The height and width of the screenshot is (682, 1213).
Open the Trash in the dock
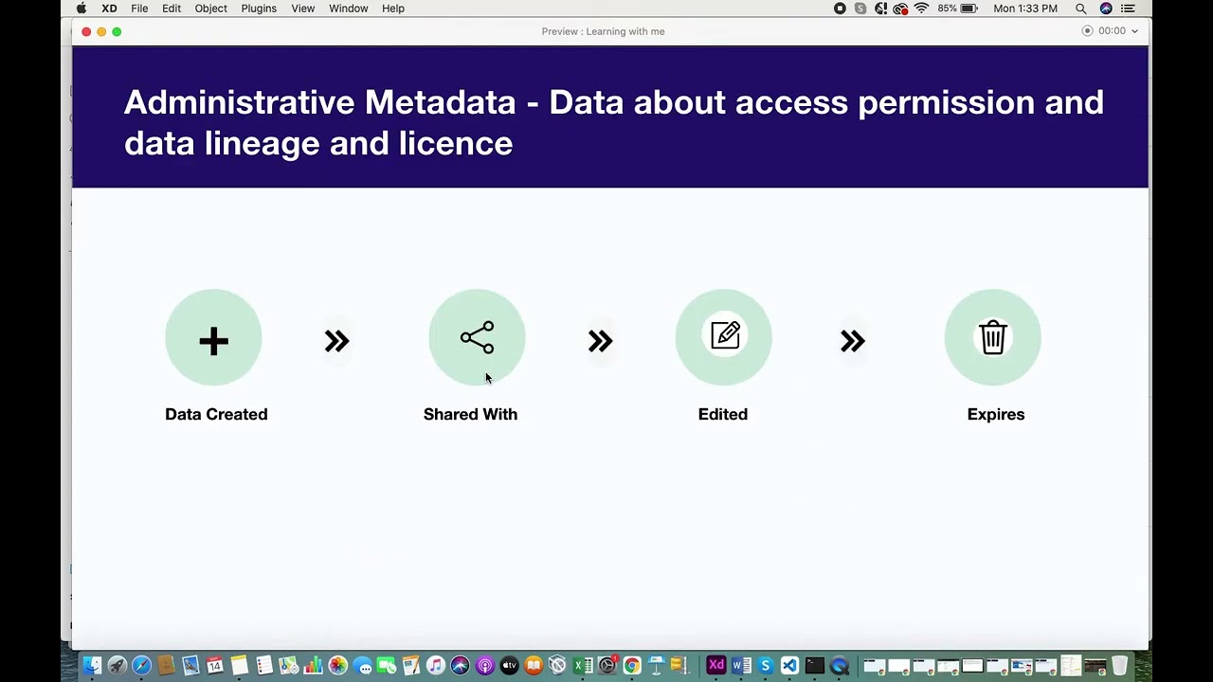[x=1120, y=666]
